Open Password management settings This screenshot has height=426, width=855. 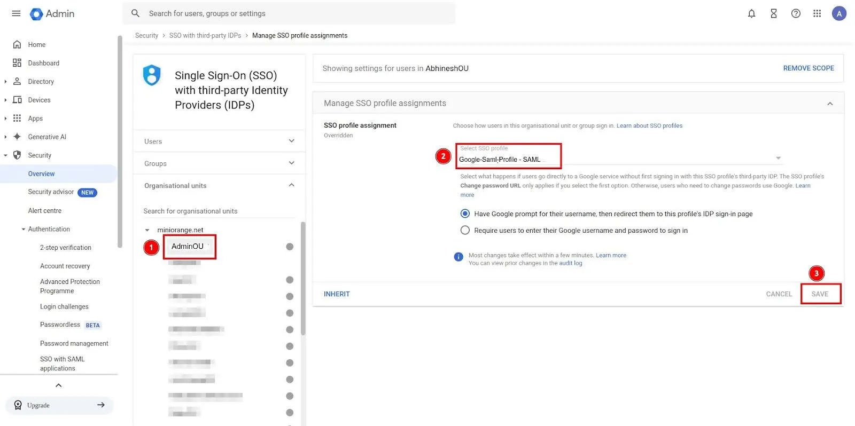[74, 343]
